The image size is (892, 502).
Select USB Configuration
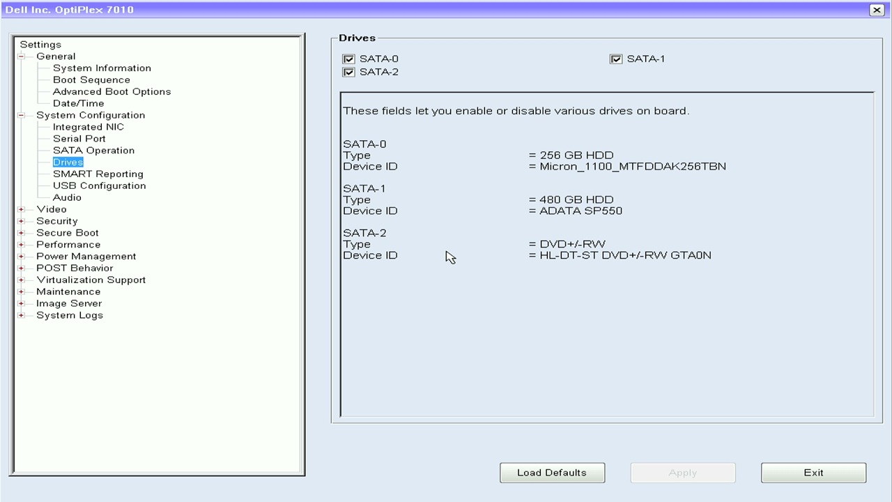point(99,186)
